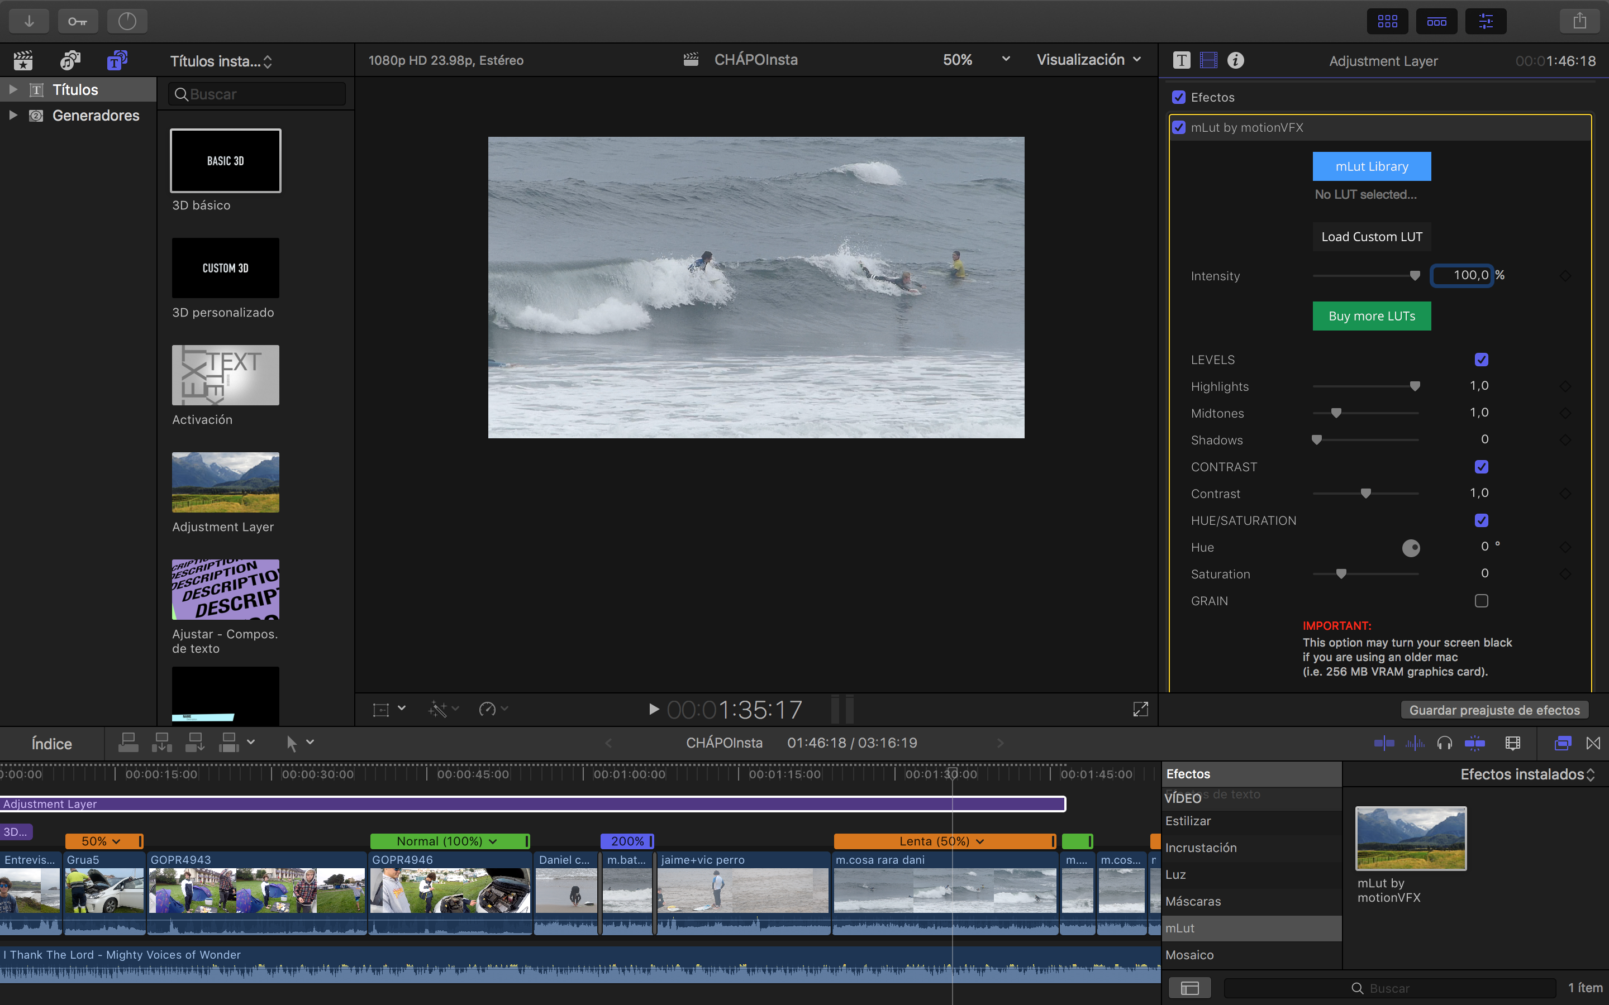The width and height of the screenshot is (1609, 1005).
Task: Select Máscaras effects category
Action: tap(1251, 901)
